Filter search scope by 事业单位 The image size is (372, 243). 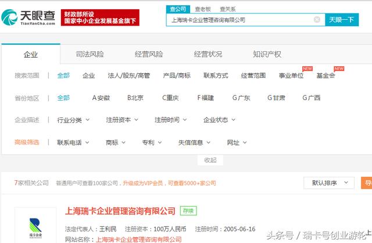click(x=291, y=76)
